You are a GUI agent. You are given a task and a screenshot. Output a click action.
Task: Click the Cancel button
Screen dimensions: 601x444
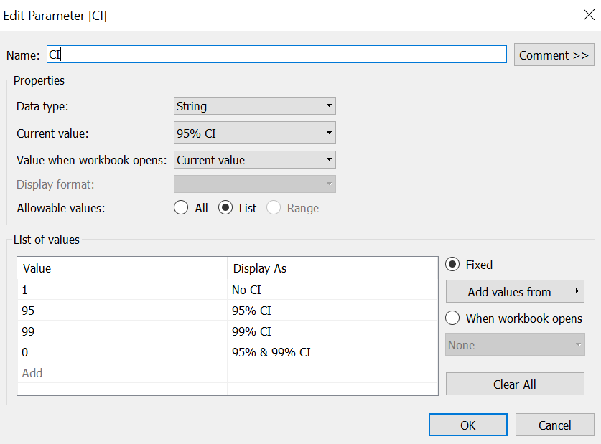click(554, 425)
